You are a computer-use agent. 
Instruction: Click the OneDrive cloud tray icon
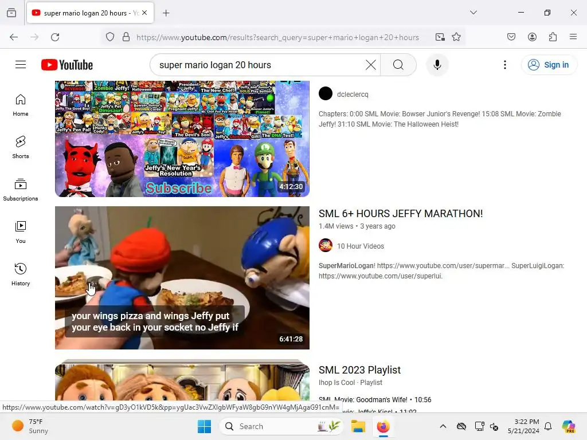tap(461, 426)
